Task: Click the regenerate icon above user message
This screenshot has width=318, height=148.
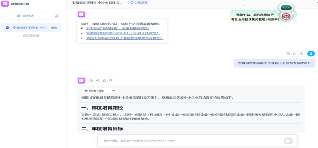Action: 294,53
